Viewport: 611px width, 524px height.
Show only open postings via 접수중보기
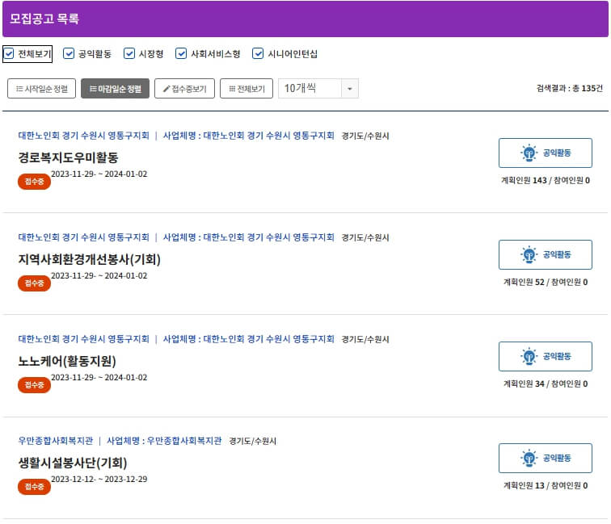184,89
